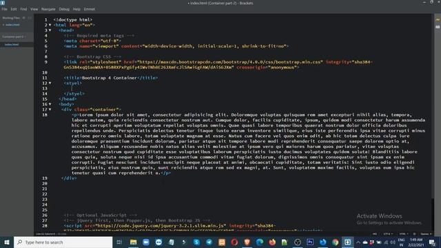Collapse the body tag on line 16
441x248 pixels.
(50, 104)
